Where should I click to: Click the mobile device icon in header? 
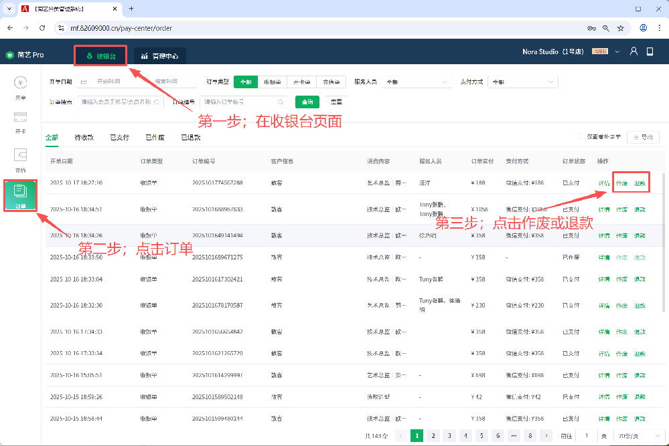650,52
